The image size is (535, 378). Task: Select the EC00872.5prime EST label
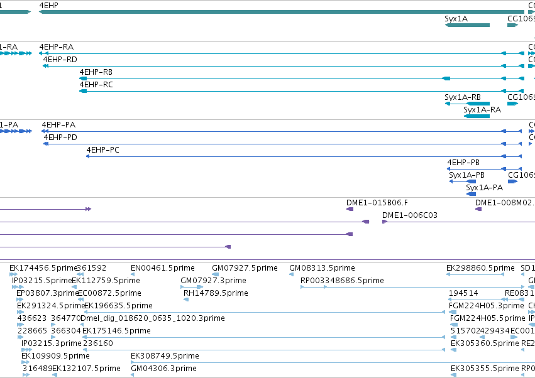click(x=109, y=293)
